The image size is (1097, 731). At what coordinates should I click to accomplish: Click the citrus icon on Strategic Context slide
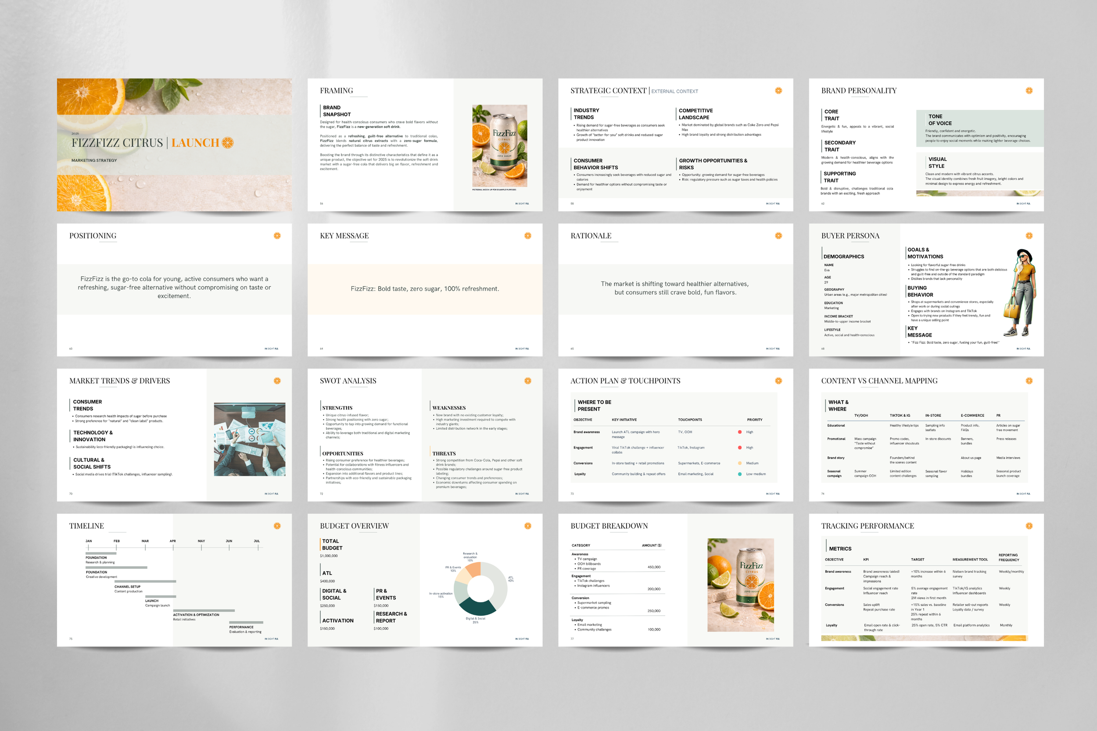tap(778, 90)
